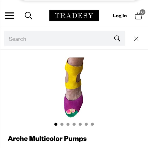Tap the header magnifying glass icon
Screen dimensions: 148x148
click(x=29, y=16)
